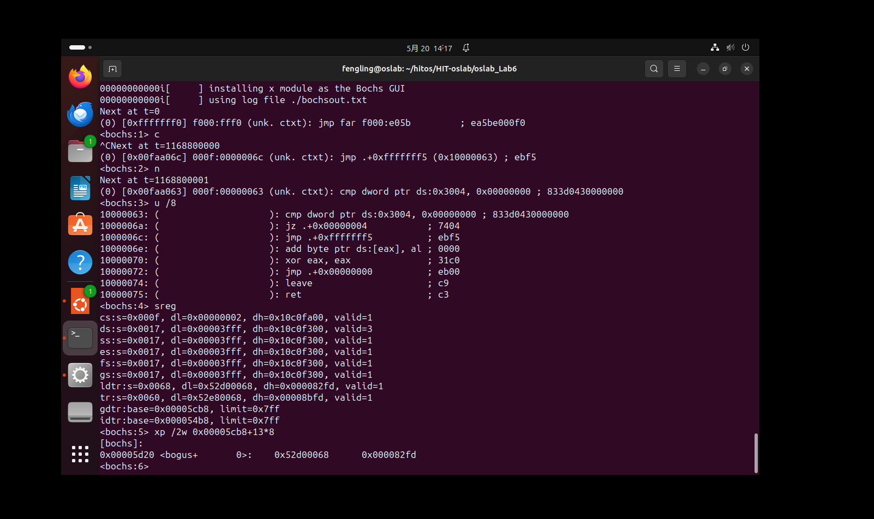874x519 pixels.
Task: Open Settings gear in the dock
Action: [x=80, y=375]
